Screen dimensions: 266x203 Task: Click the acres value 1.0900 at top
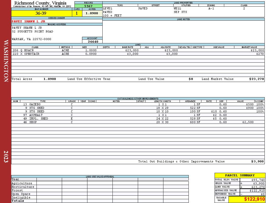(92, 13)
